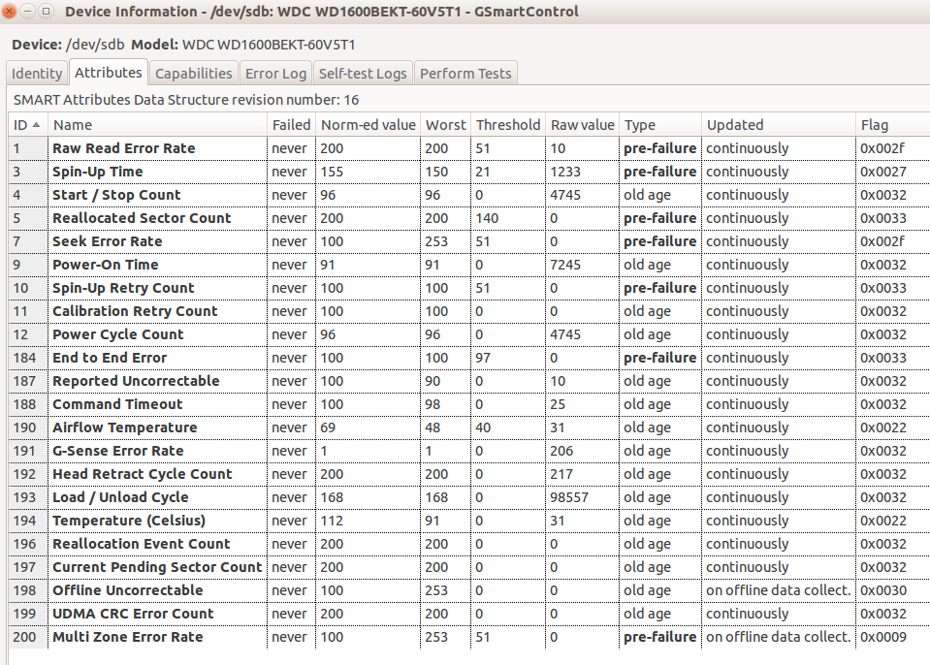Minimize the Device Information window
The image size is (930, 665).
[x=28, y=12]
